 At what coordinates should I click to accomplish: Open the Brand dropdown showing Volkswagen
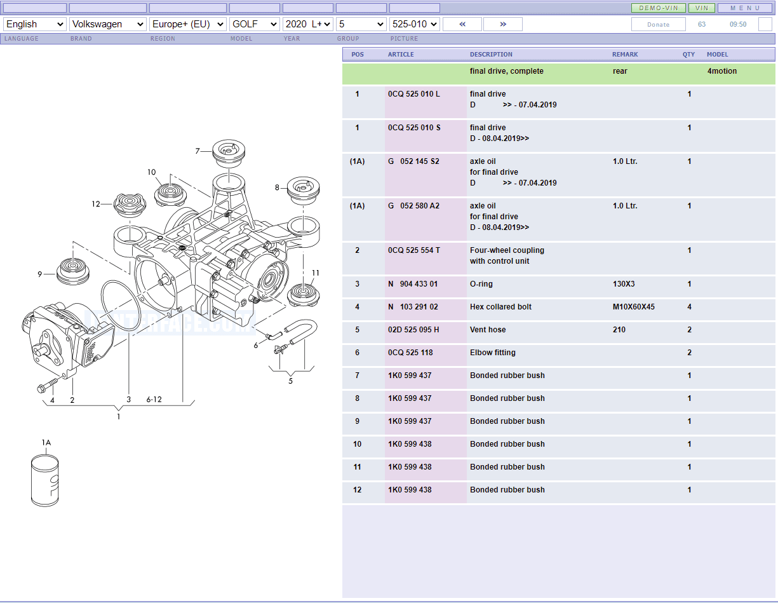pos(108,24)
